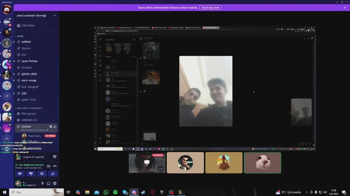The width and height of the screenshot is (350, 196).
Task: Share your screen button
Action: tap(31, 174)
